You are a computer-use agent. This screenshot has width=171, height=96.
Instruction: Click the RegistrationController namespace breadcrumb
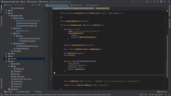pyautogui.click(x=73, y=8)
